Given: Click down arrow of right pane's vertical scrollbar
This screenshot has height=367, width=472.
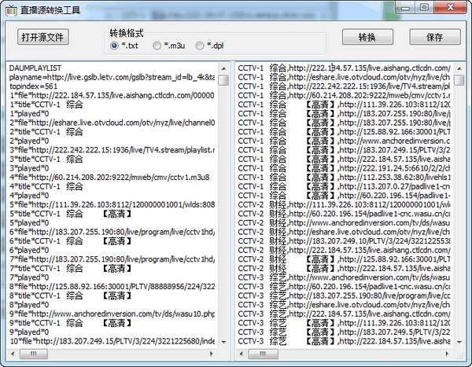Looking at the screenshot, I should coord(458,343).
